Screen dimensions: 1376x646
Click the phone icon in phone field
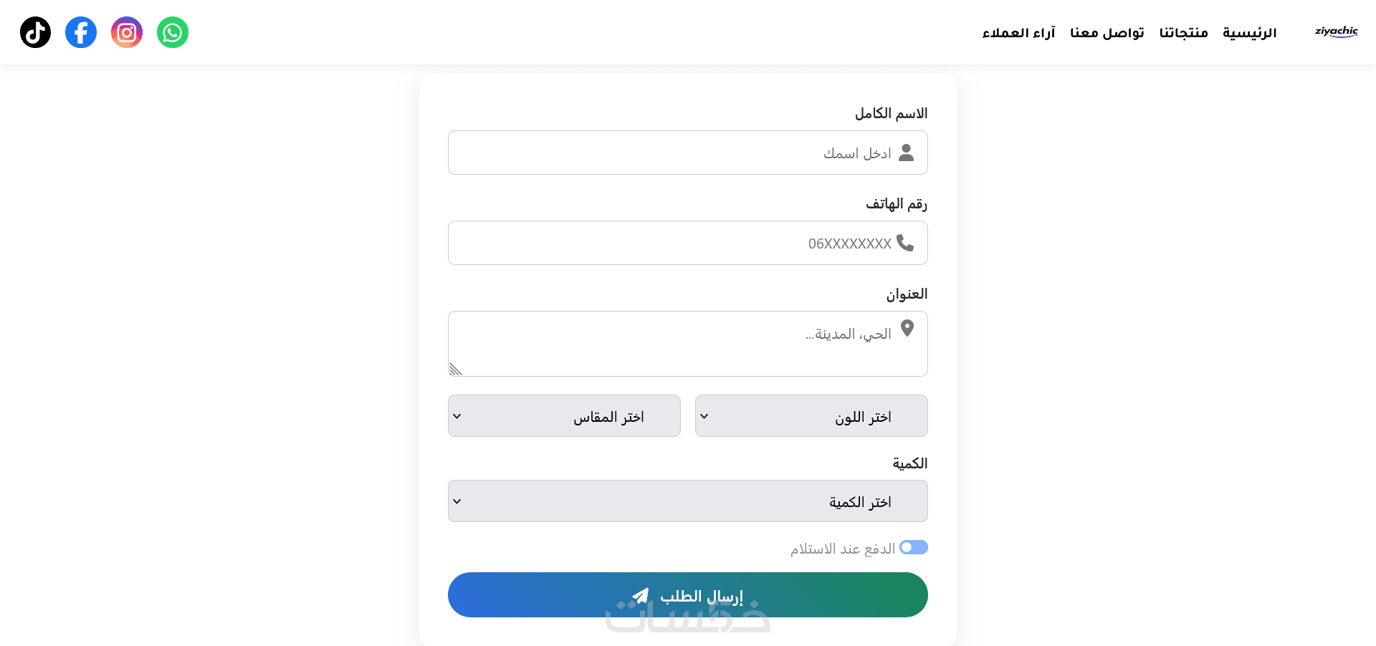point(905,243)
